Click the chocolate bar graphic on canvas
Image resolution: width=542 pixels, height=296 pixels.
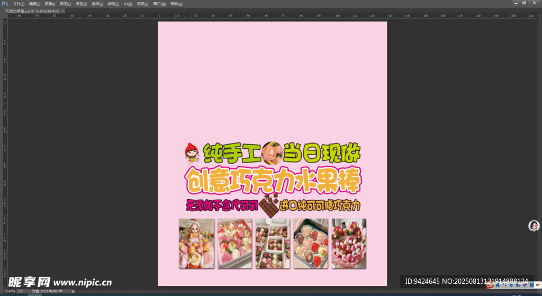click(x=270, y=206)
